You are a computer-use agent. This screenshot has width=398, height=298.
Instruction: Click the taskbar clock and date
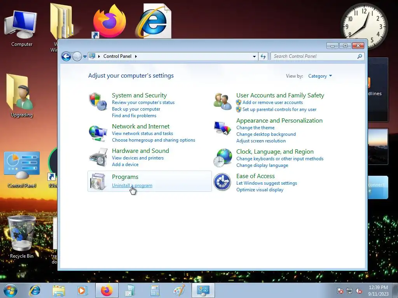click(378, 291)
